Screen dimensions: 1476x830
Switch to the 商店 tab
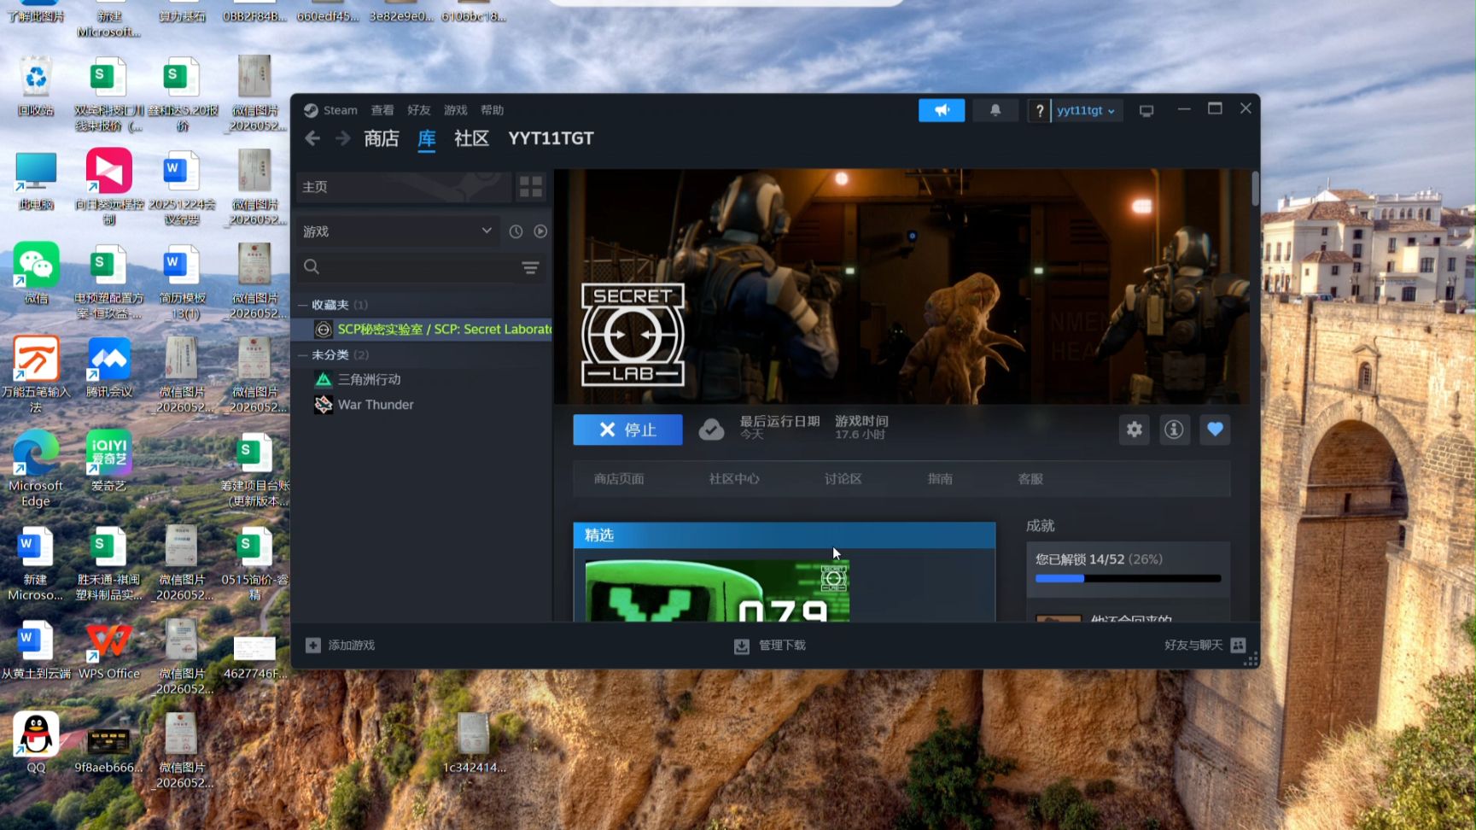[381, 138]
